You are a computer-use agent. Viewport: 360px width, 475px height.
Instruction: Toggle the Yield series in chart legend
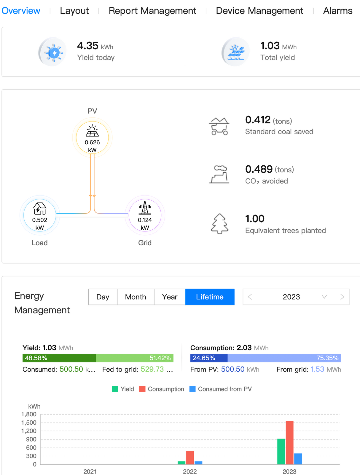point(123,389)
